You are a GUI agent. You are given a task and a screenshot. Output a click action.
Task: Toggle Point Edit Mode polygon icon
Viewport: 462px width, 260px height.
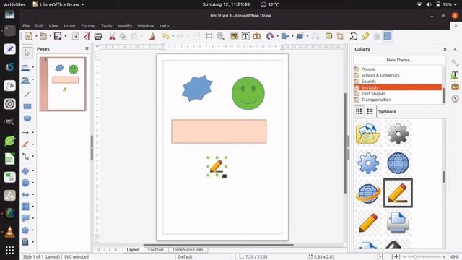pyautogui.click(x=354, y=36)
